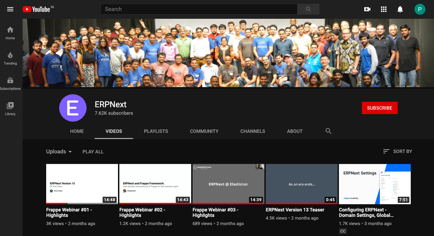Click '7.62K subscribers' text
This screenshot has width=434, height=236.
click(114, 113)
